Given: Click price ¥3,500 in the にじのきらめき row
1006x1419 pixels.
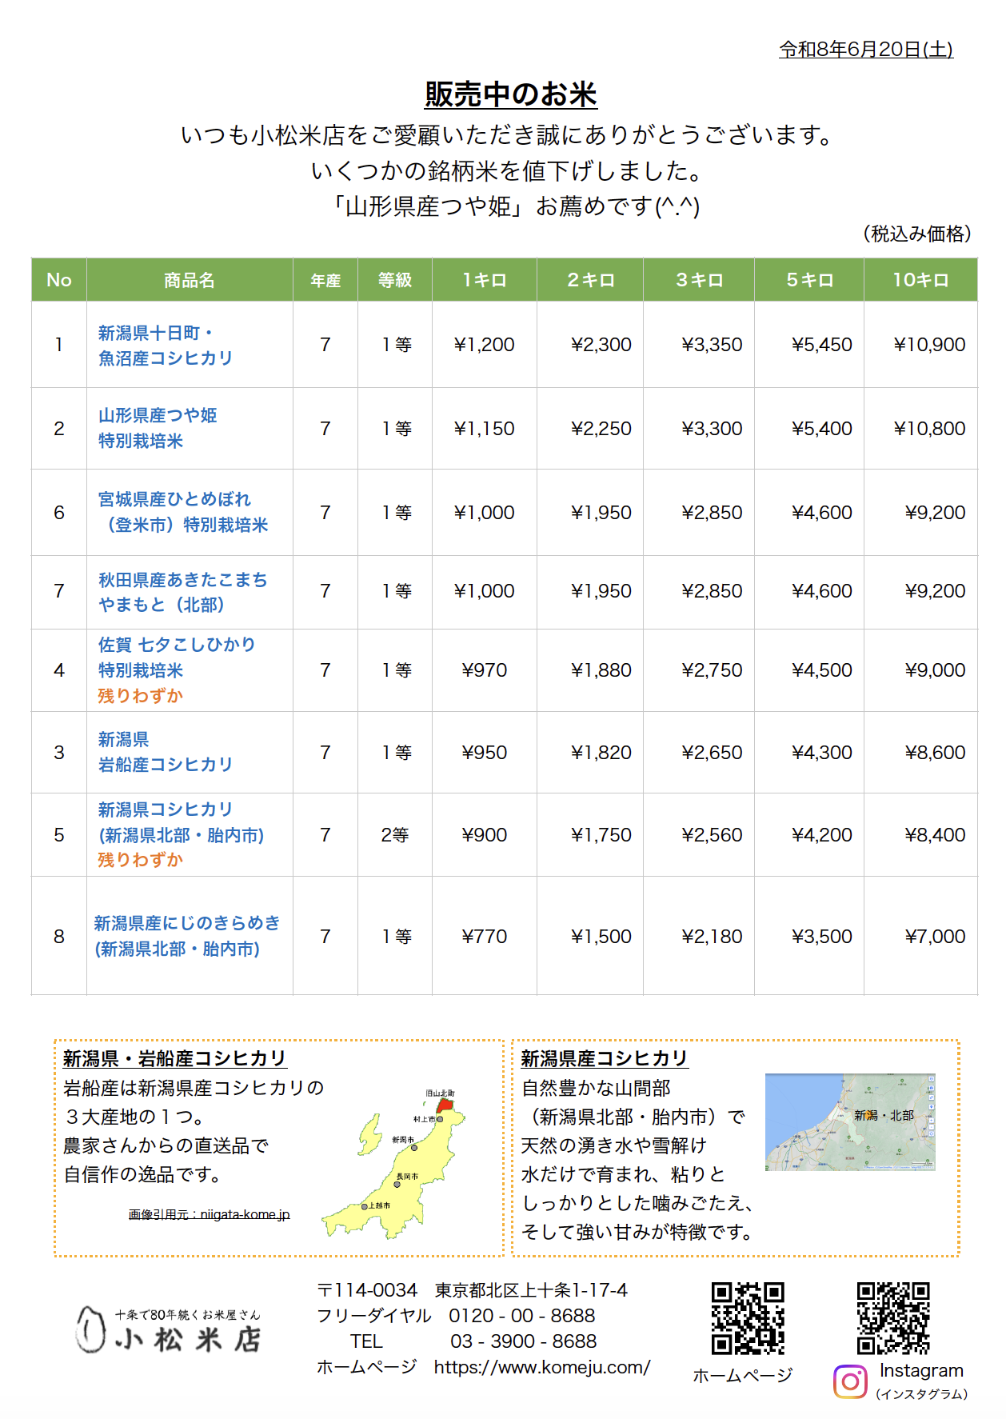Looking at the screenshot, I should pyautogui.click(x=822, y=937).
